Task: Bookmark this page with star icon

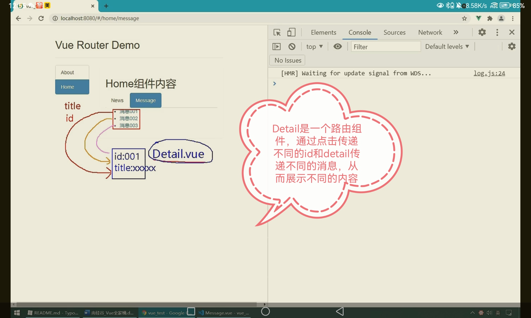Action: point(464,18)
